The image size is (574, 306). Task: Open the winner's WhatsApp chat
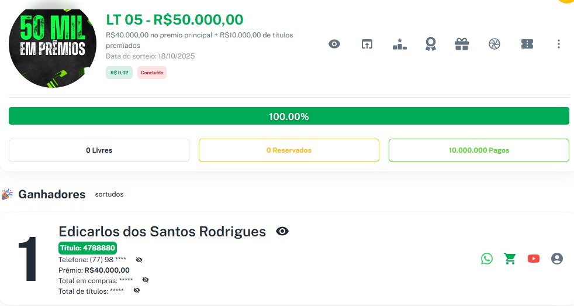pos(487,259)
